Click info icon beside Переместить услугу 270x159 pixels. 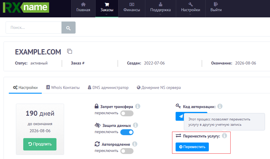224,136
